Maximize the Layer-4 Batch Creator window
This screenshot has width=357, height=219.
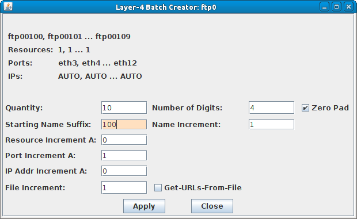(336, 7)
